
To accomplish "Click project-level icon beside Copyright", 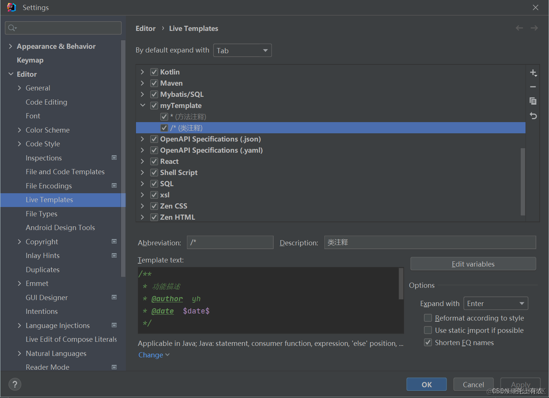I will coord(114,241).
